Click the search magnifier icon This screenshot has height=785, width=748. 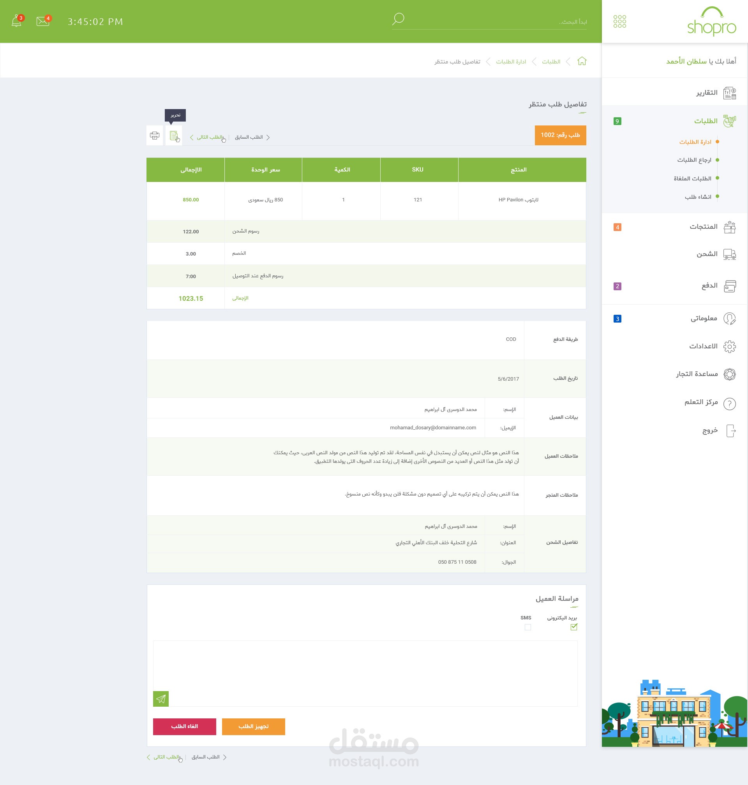pyautogui.click(x=398, y=19)
